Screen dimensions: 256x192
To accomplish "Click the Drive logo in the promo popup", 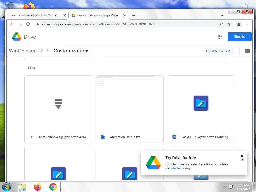I will (153, 163).
